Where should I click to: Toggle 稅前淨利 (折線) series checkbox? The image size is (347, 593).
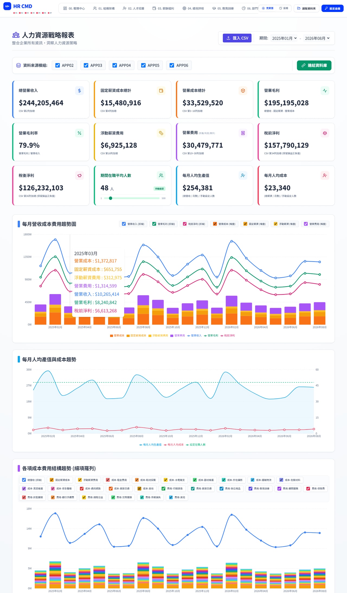[x=185, y=224]
